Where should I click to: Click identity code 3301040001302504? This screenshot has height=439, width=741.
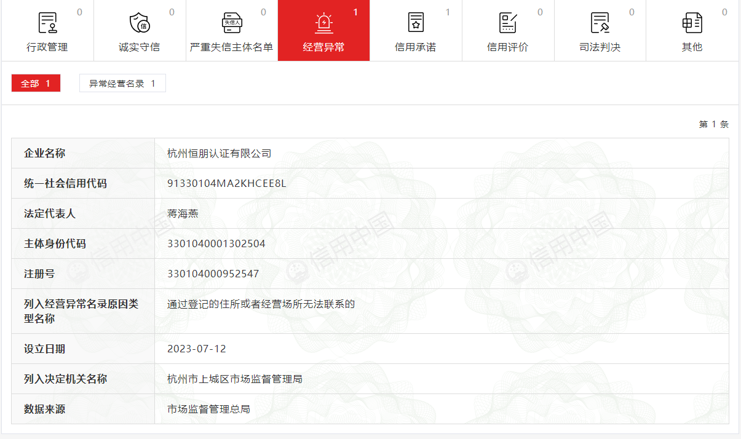216,243
